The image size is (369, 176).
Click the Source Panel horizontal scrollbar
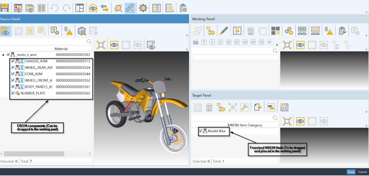pyautogui.click(x=34, y=154)
